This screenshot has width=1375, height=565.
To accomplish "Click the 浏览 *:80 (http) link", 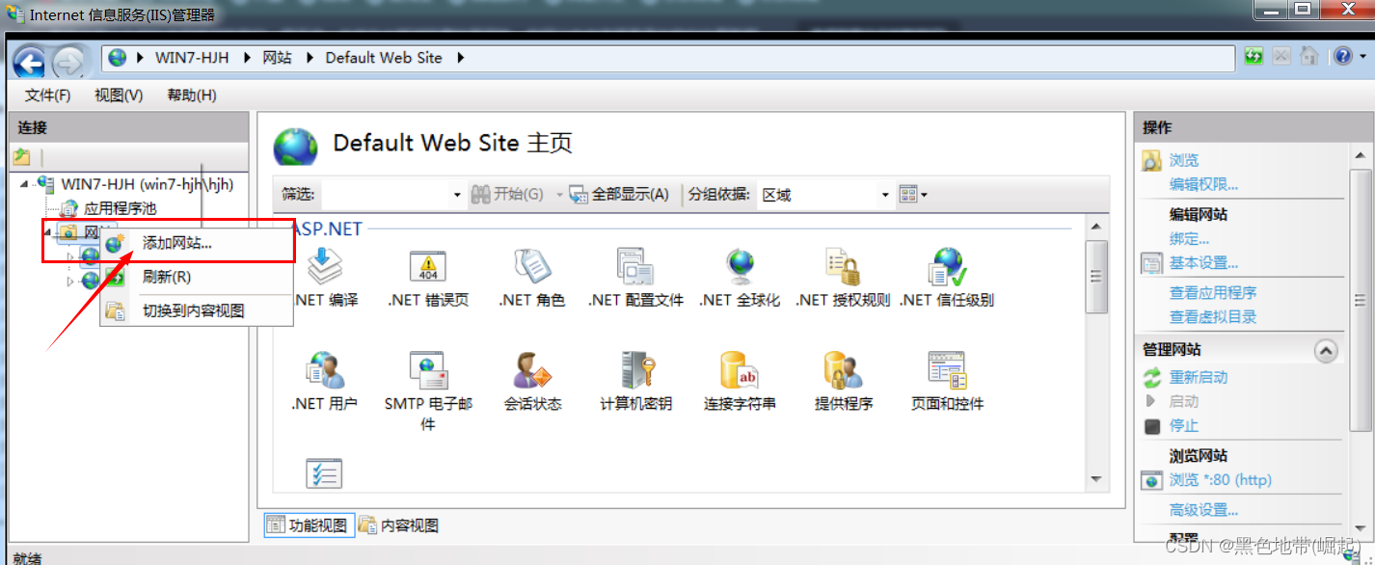I will coord(1220,480).
